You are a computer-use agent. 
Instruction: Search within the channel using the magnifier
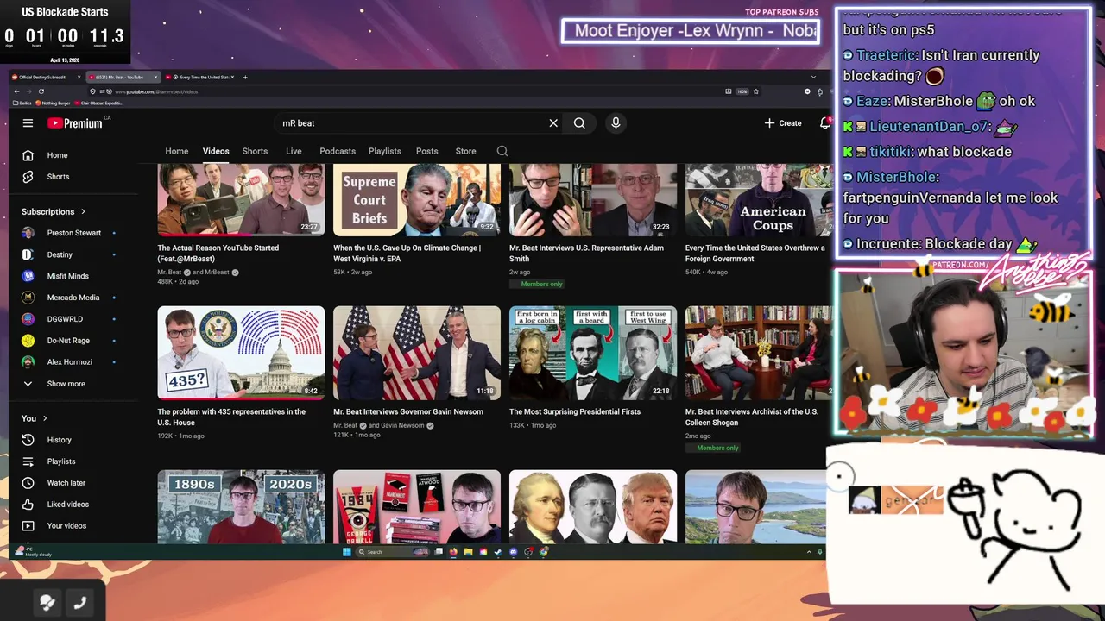tap(502, 151)
